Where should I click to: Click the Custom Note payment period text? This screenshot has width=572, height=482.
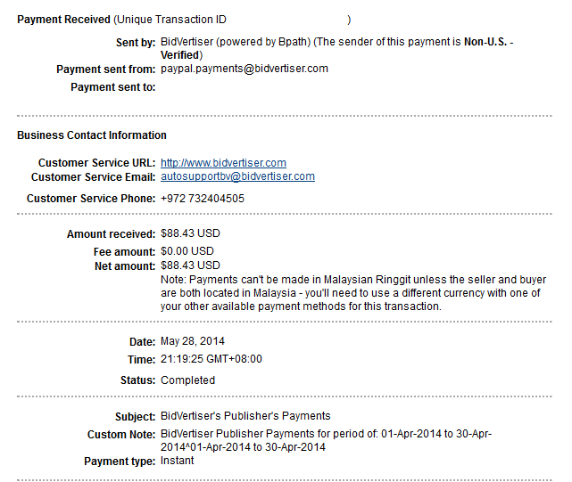326,440
